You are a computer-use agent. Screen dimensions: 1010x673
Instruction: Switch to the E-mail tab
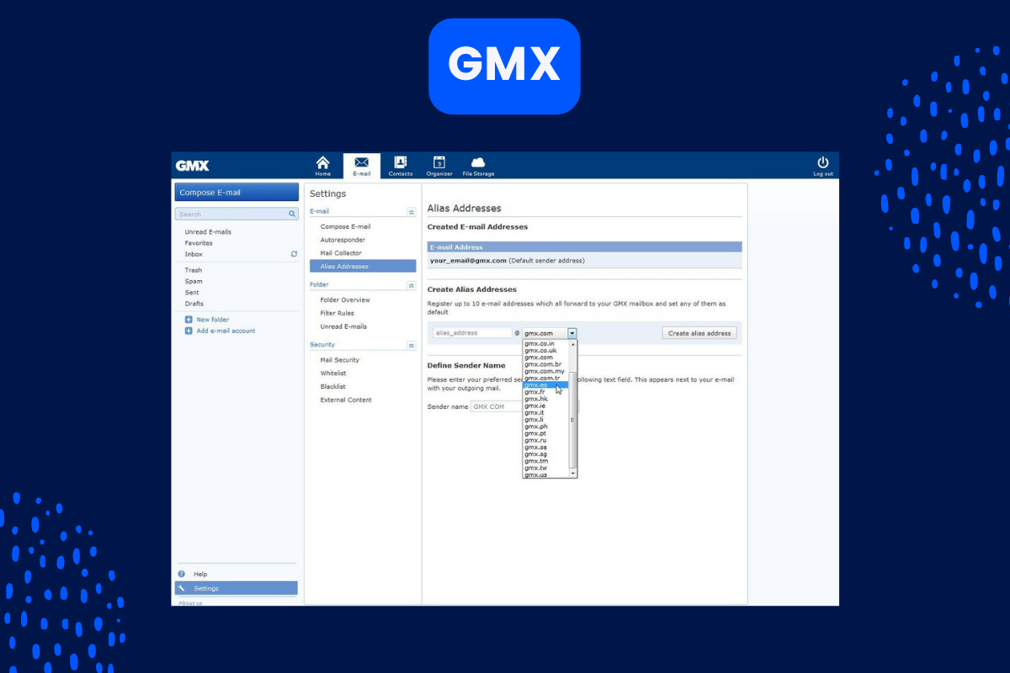pos(361,166)
